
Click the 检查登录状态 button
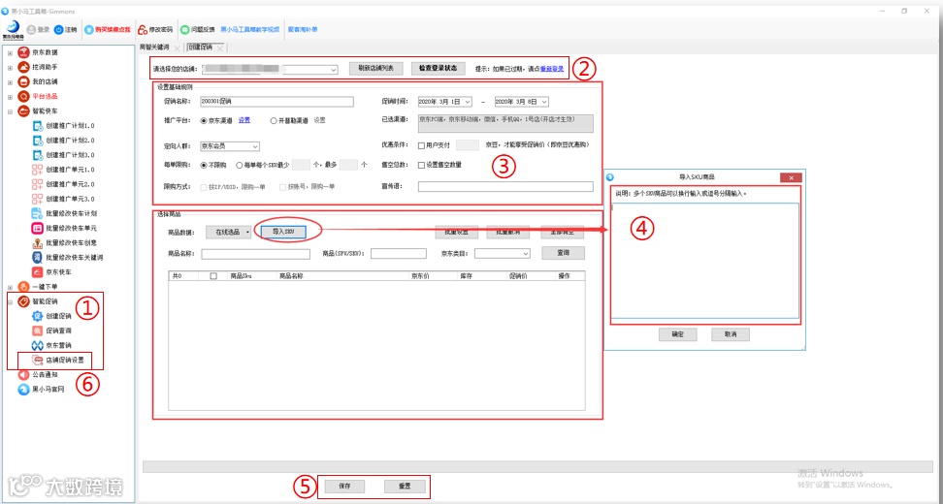438,69
